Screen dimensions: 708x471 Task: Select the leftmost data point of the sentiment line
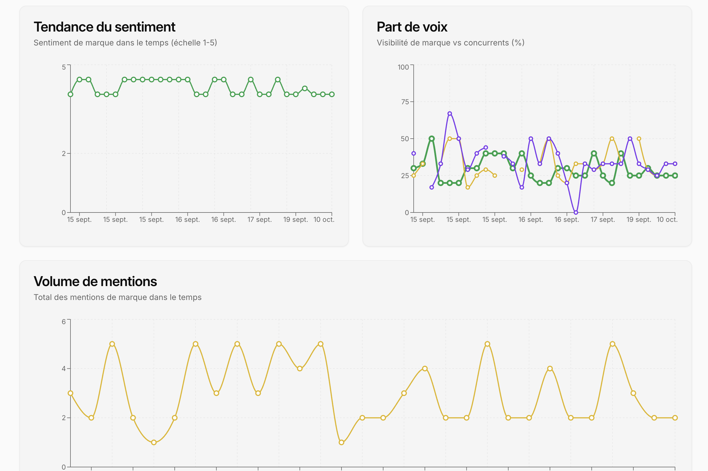70,94
